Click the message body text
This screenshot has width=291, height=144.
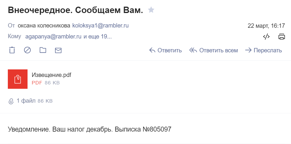click(90, 129)
